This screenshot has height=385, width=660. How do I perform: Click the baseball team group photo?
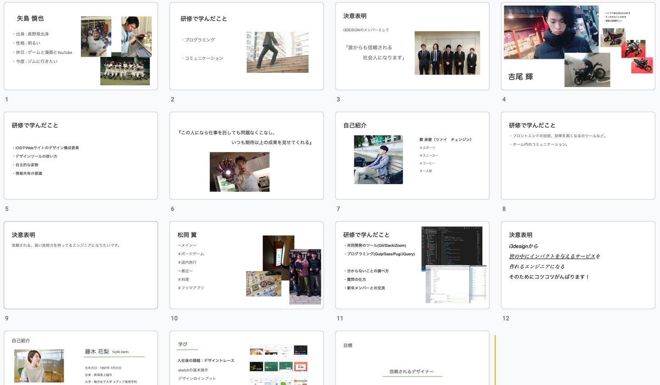(125, 71)
